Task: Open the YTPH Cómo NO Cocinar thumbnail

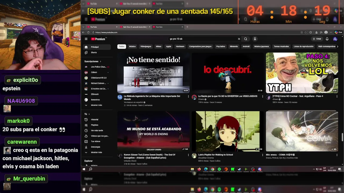Action: 302,73
